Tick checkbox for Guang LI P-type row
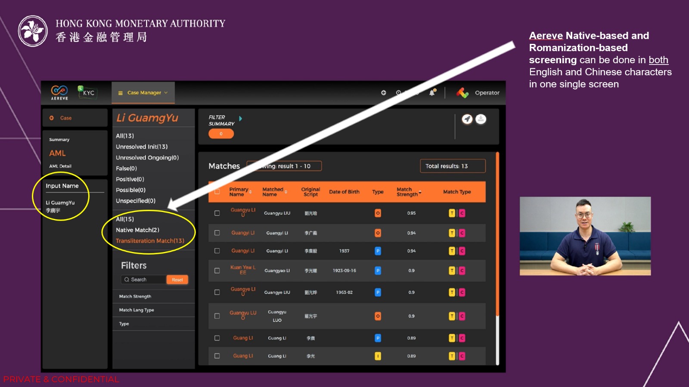Screen dimensions: 689x387 coord(217,338)
